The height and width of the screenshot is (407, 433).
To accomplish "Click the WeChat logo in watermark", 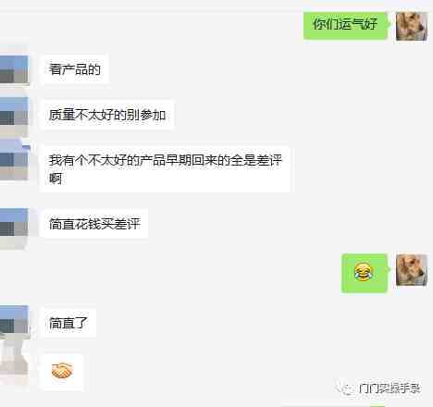I will pos(345,388).
